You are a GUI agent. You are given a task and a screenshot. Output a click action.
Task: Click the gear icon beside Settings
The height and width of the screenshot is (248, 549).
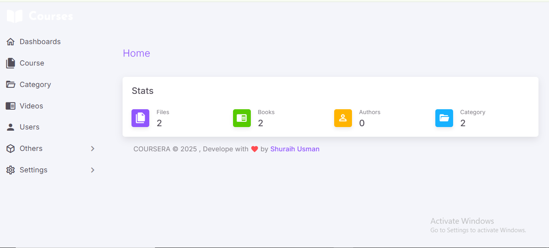point(11,170)
